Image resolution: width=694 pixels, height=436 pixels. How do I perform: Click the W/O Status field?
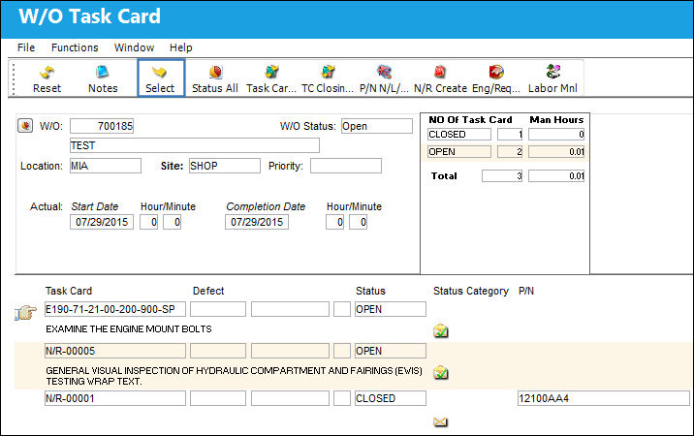coord(377,126)
